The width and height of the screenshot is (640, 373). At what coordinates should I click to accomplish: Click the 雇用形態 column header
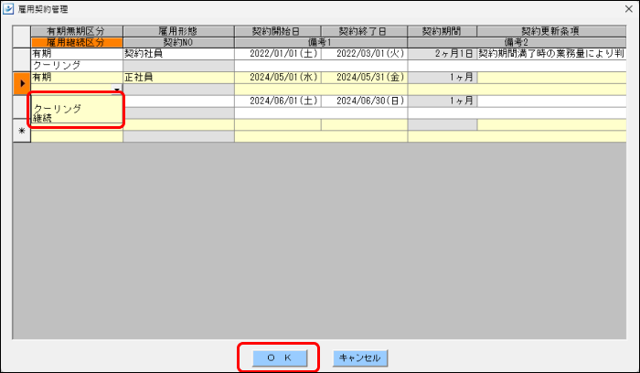tap(178, 31)
